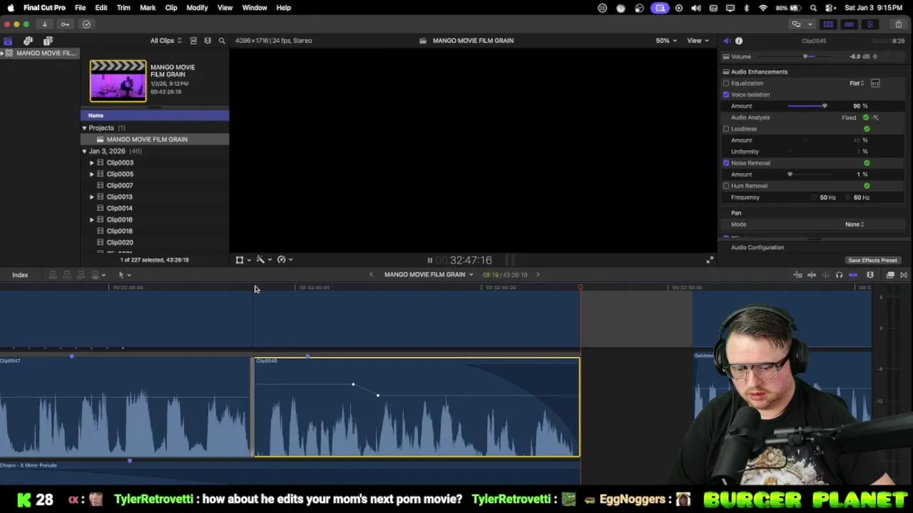Open the Keyword Editor key icon
The width and height of the screenshot is (913, 513).
(65, 24)
